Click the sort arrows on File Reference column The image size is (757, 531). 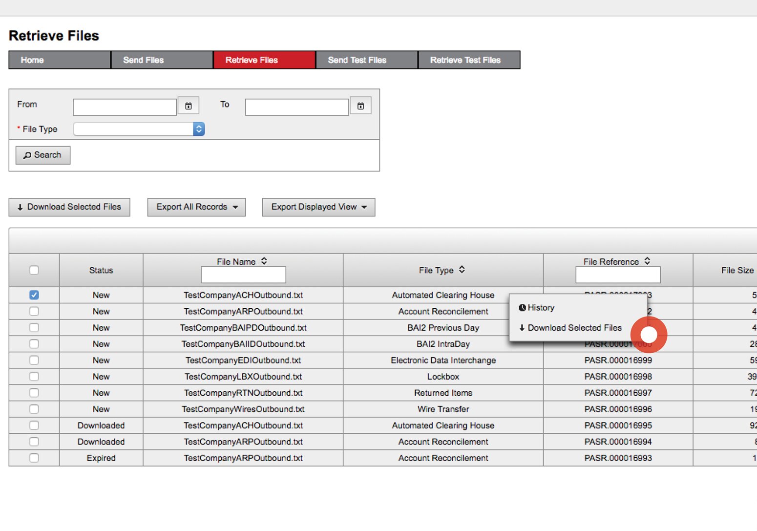point(647,261)
